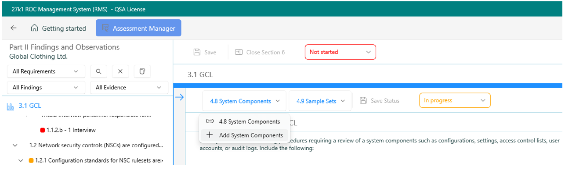Open Getting started home page
This screenshot has height=177, width=565.
[58, 28]
